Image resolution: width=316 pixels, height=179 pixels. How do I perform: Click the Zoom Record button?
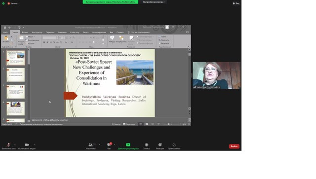coord(147,146)
